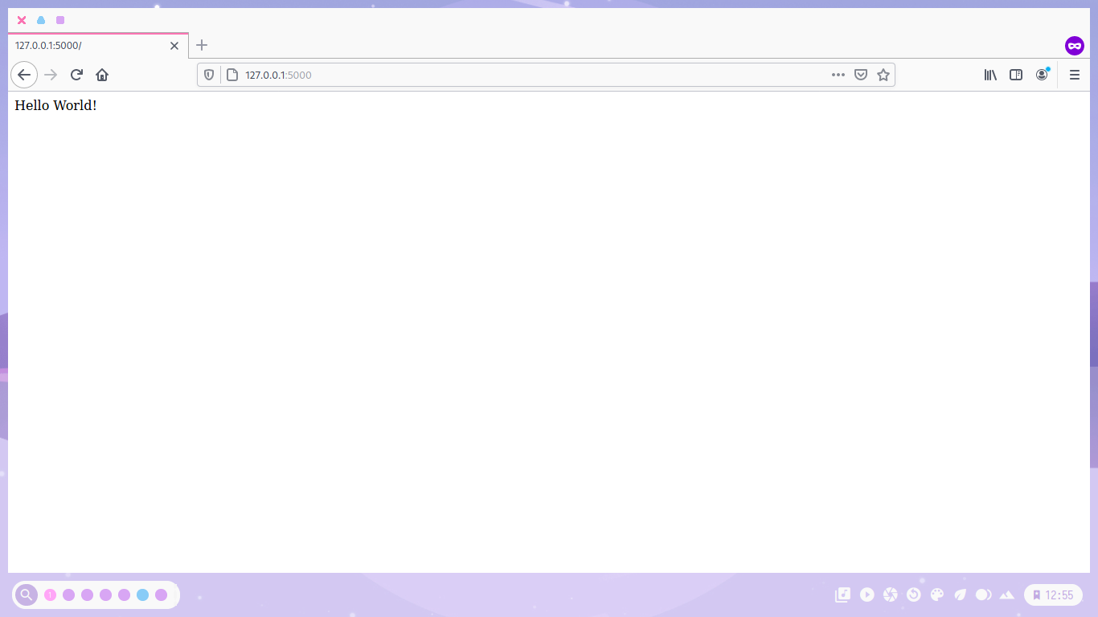Click the Home icon in the toolbar
Screen dimensions: 1098x617
102,75
